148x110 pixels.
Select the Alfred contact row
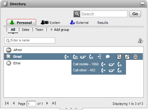(73, 50)
